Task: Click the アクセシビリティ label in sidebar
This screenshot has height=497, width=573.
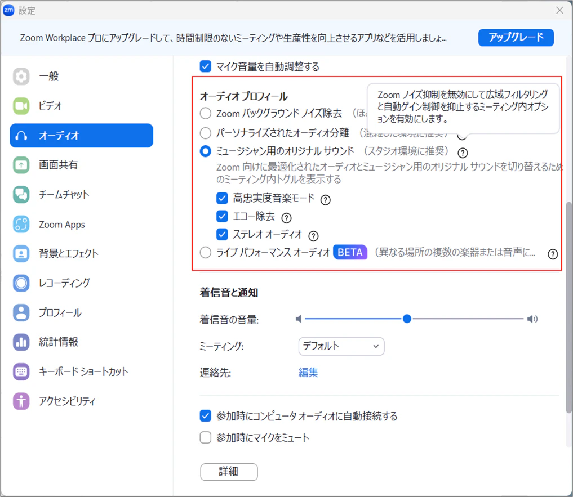Action: pos(67,401)
